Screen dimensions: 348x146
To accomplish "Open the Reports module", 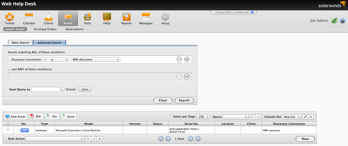I will pyautogui.click(x=126, y=19).
